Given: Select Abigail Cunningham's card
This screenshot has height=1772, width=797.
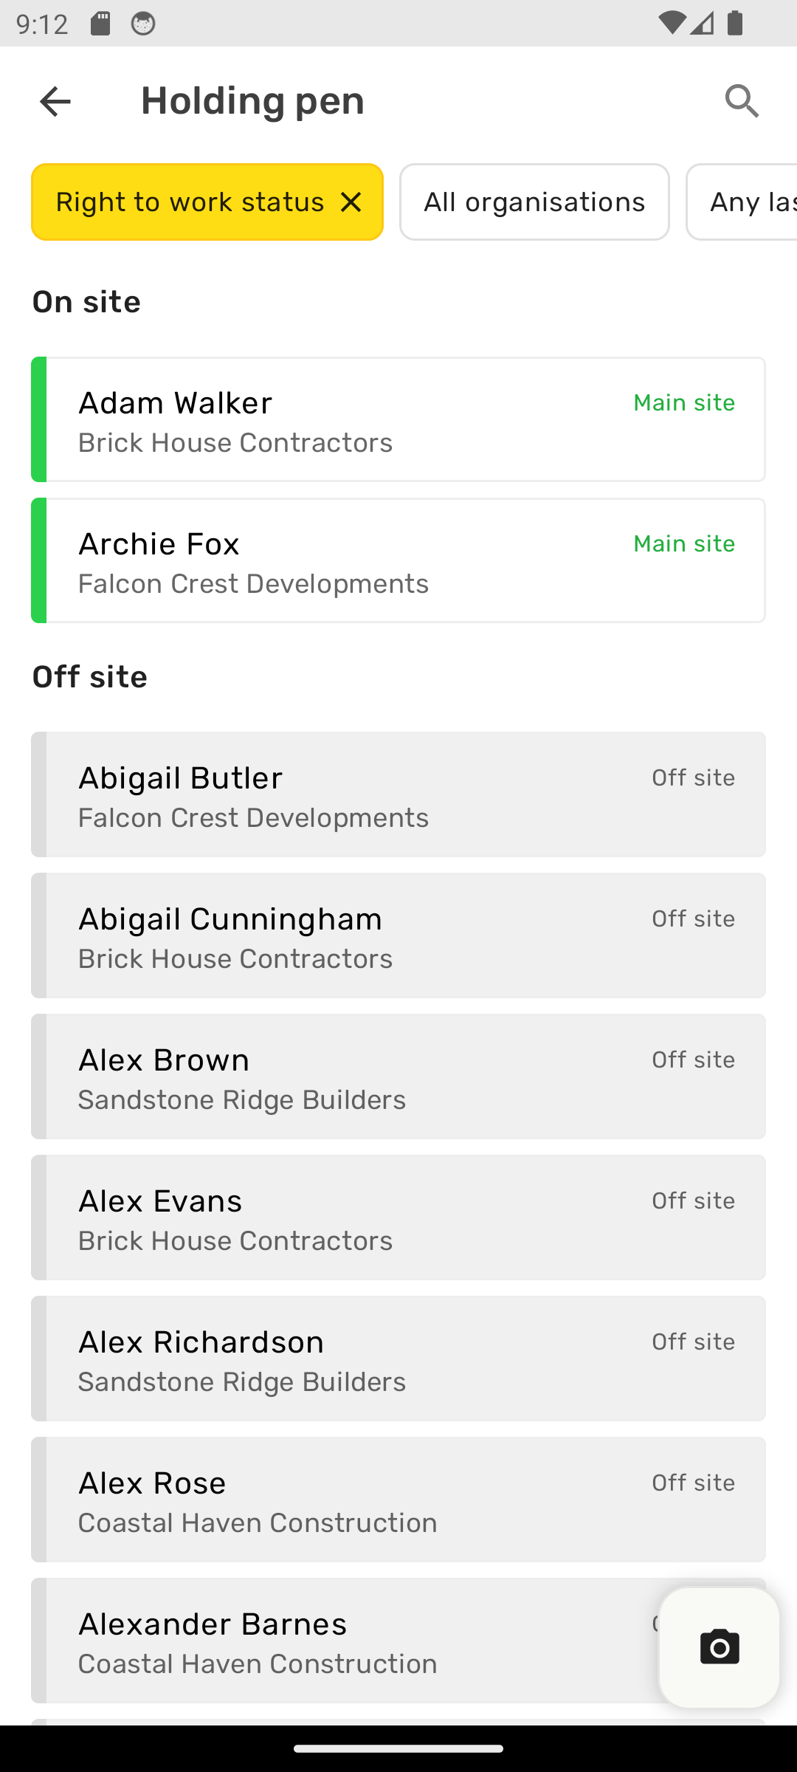Looking at the screenshot, I should [398, 935].
